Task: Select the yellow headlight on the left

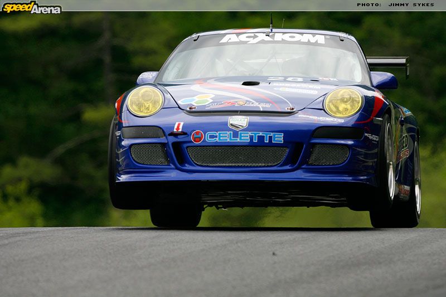Action: 145,101
